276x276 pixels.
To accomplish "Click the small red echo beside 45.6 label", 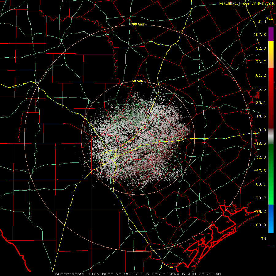I will click(256, 95).
